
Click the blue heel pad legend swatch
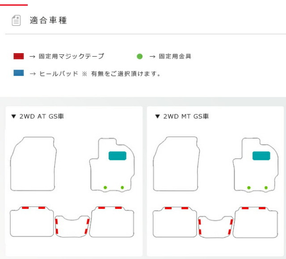tap(18, 73)
